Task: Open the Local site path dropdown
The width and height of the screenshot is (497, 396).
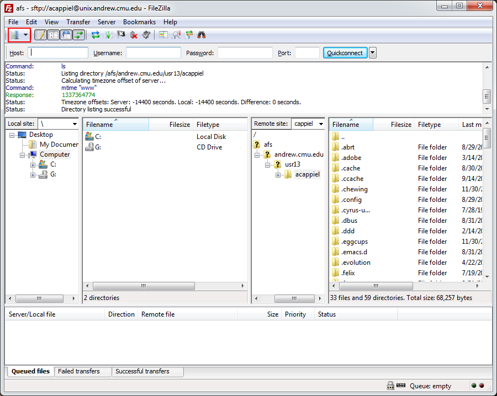Action: [x=75, y=124]
